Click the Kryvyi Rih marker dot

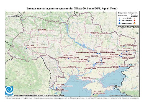pos(88,61)
